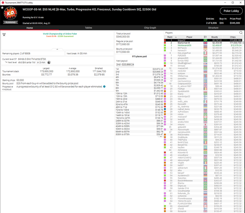Screen dimensions: 245x213
Task: Collapse the payout list with the chevron
Action: coord(161,137)
